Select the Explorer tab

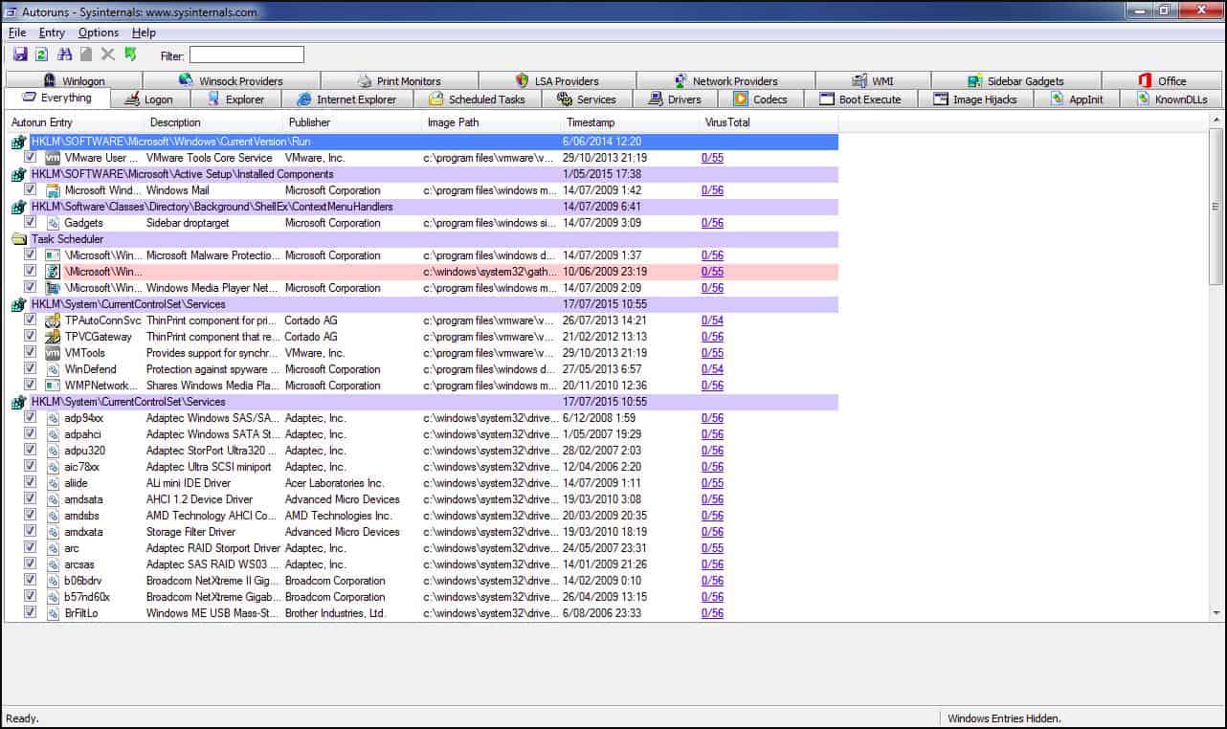click(x=235, y=99)
